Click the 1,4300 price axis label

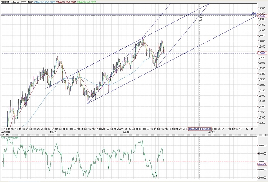[262, 8]
